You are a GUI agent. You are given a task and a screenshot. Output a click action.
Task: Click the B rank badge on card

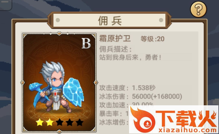pos(86,43)
